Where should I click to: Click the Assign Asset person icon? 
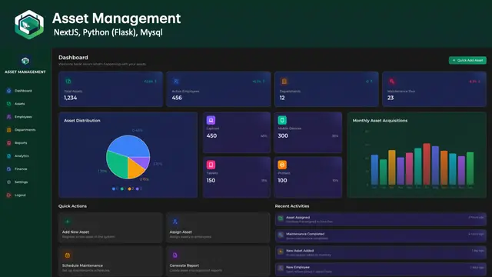point(175,222)
